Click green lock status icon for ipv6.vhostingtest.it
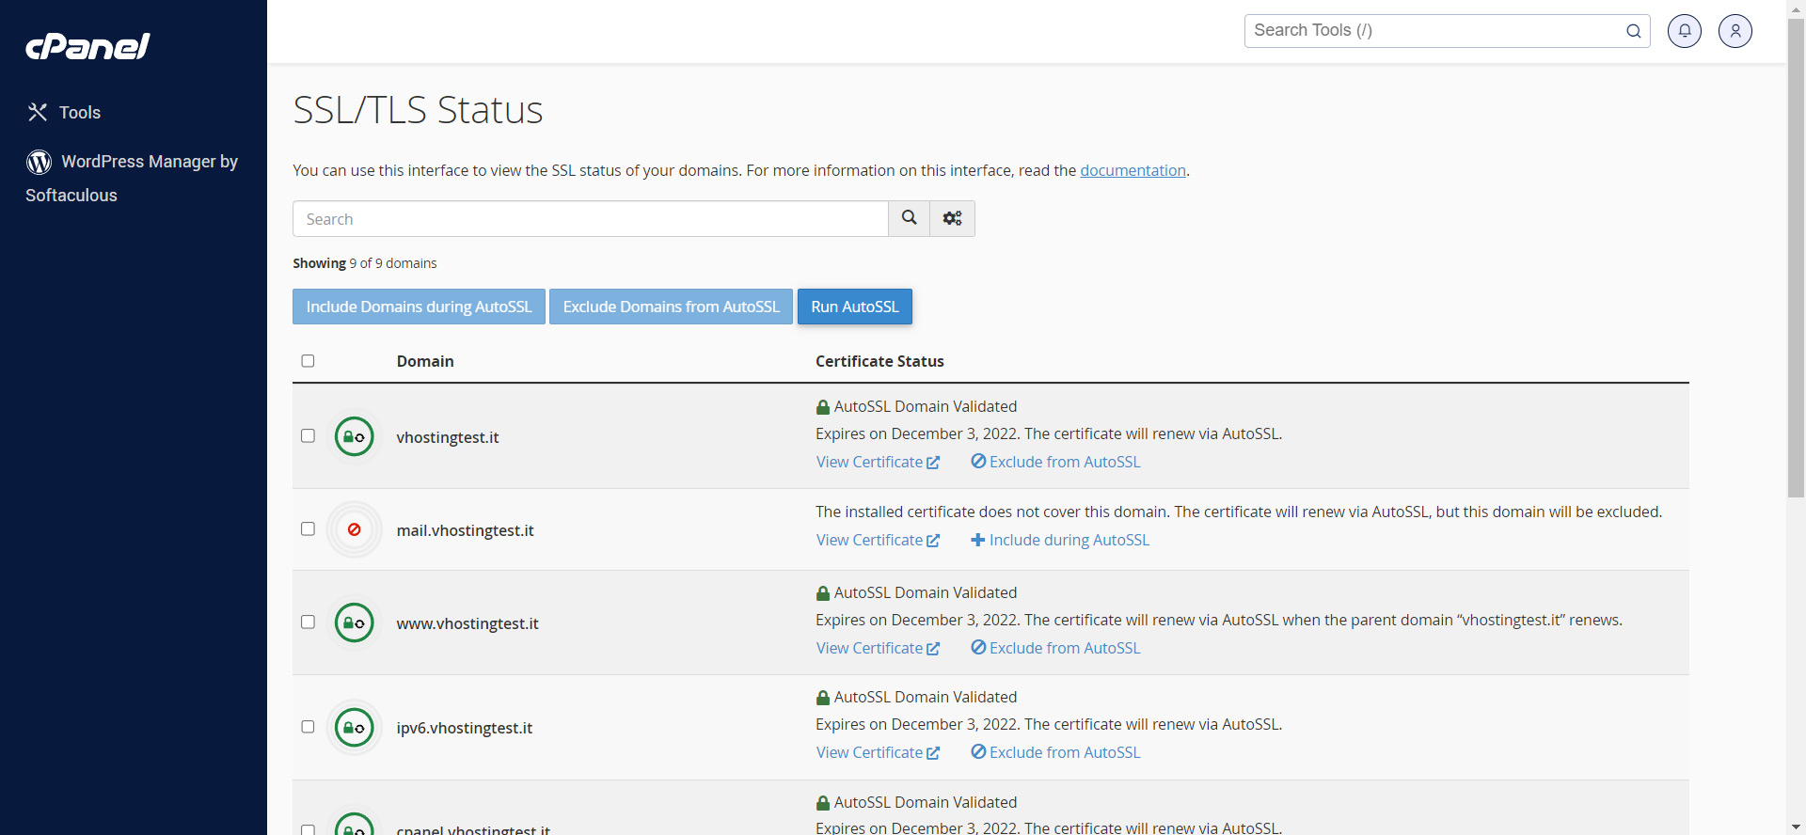1806x835 pixels. click(x=355, y=727)
